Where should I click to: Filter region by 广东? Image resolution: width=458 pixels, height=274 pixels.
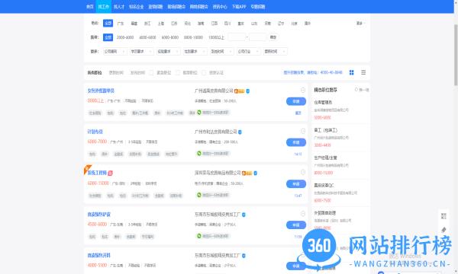tap(121, 24)
